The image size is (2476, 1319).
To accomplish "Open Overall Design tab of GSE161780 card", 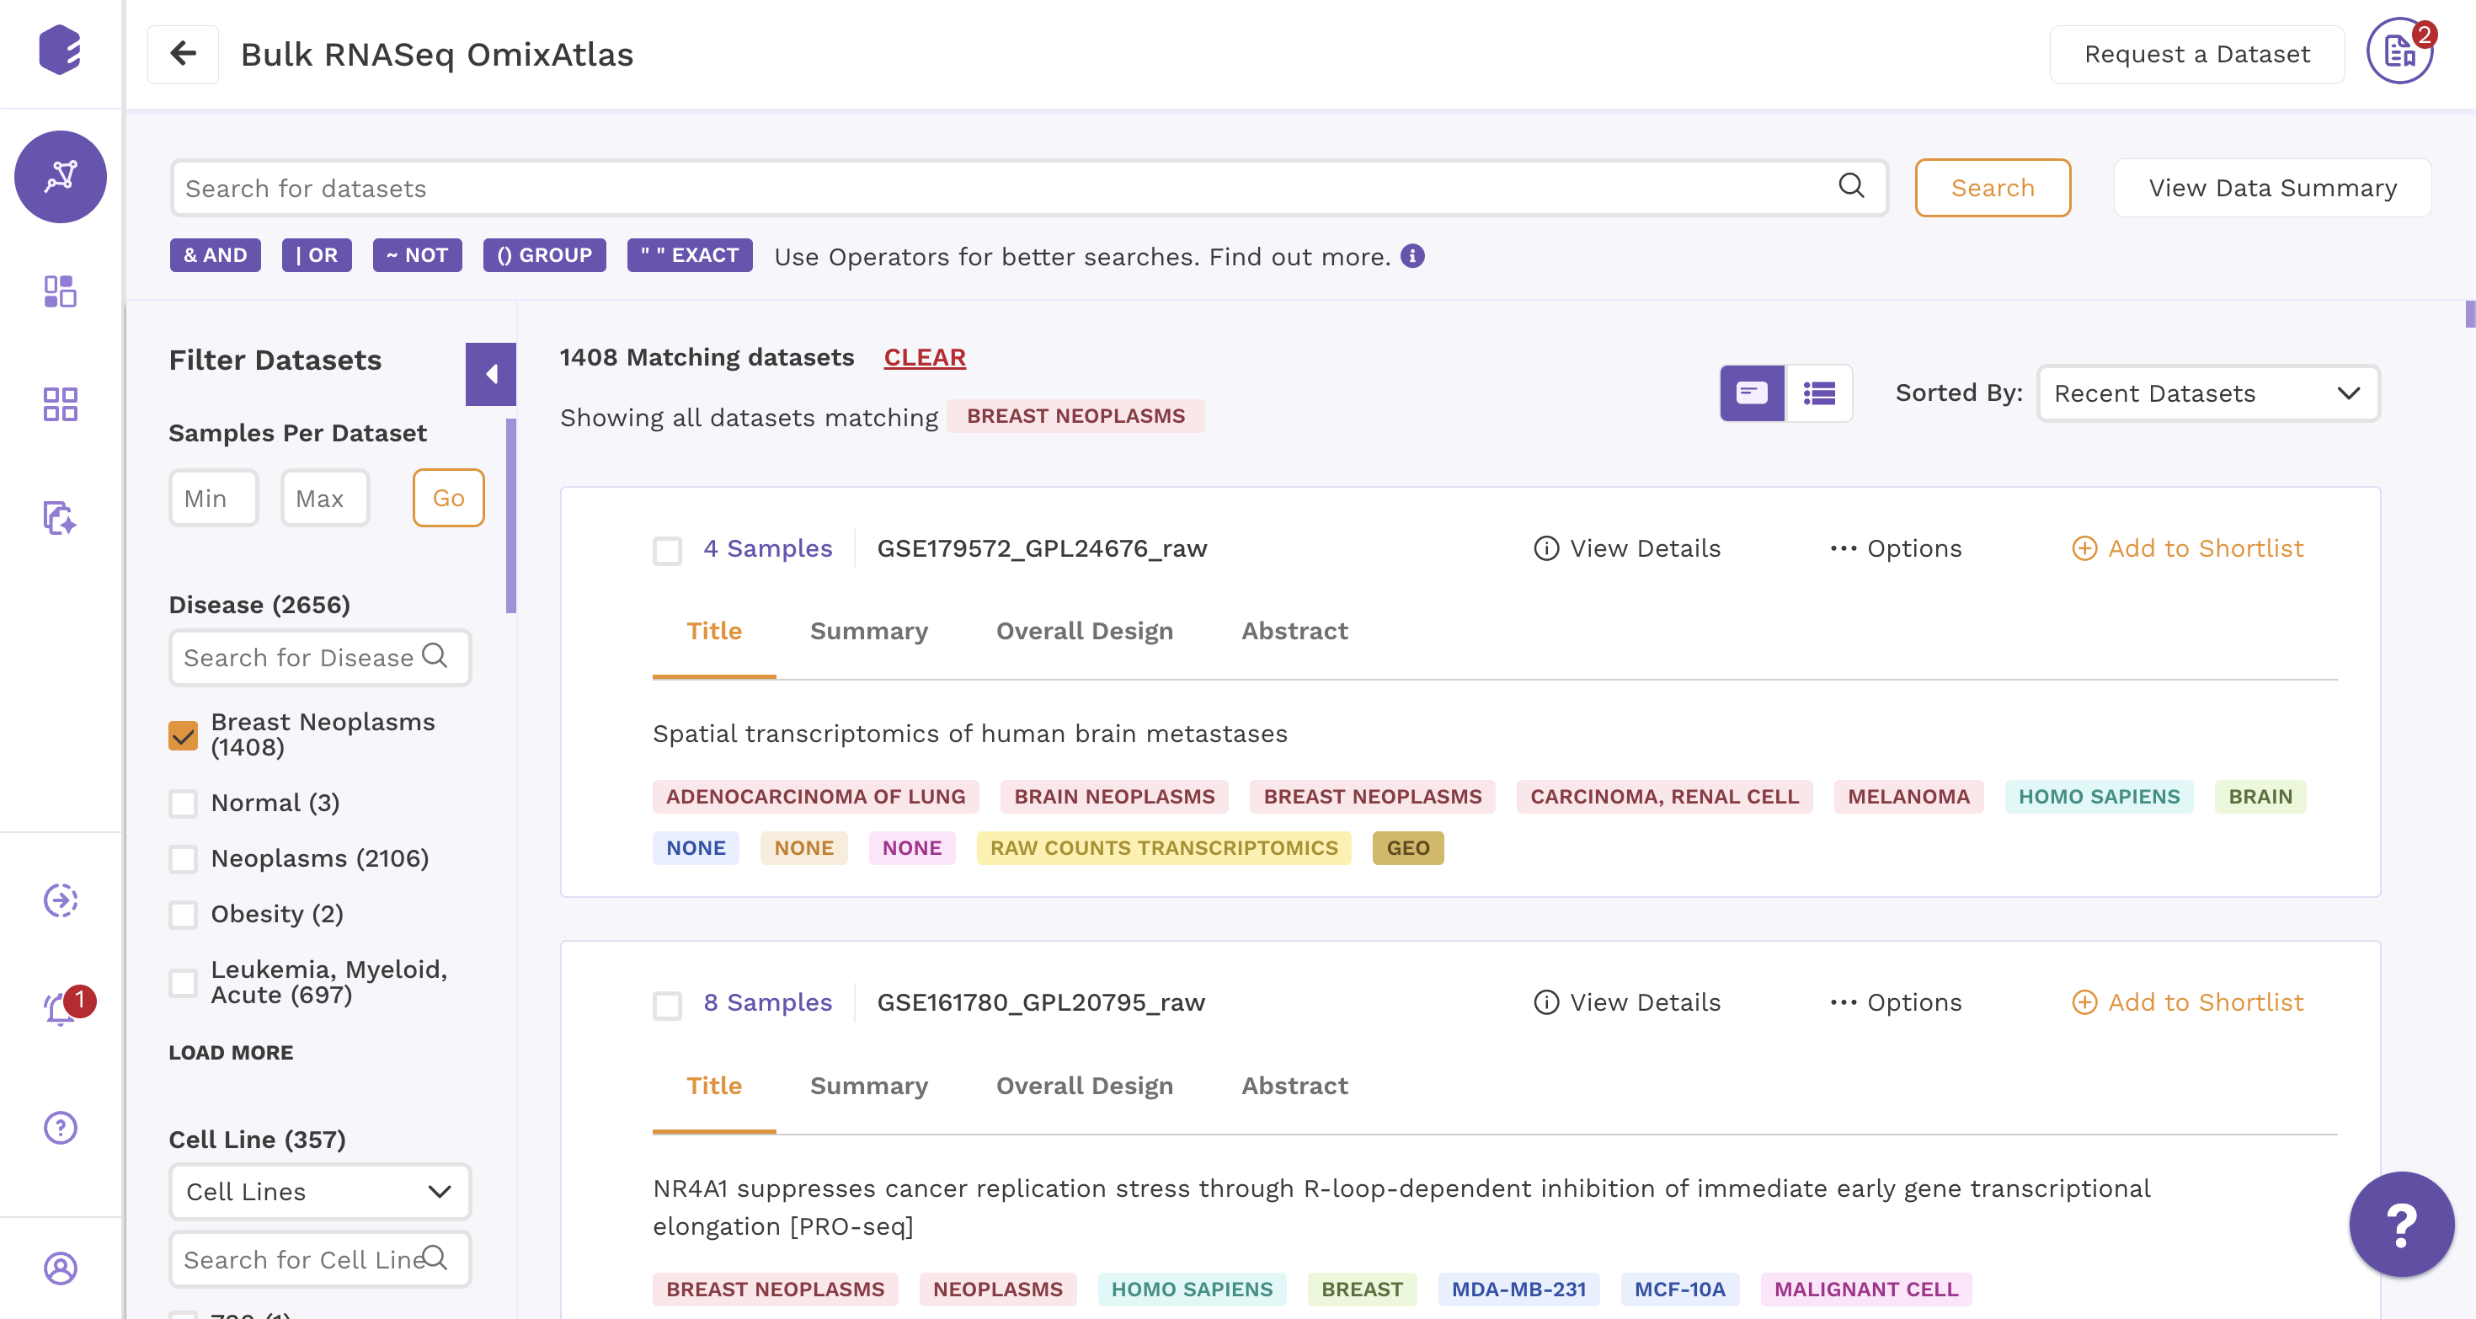I will tap(1084, 1086).
